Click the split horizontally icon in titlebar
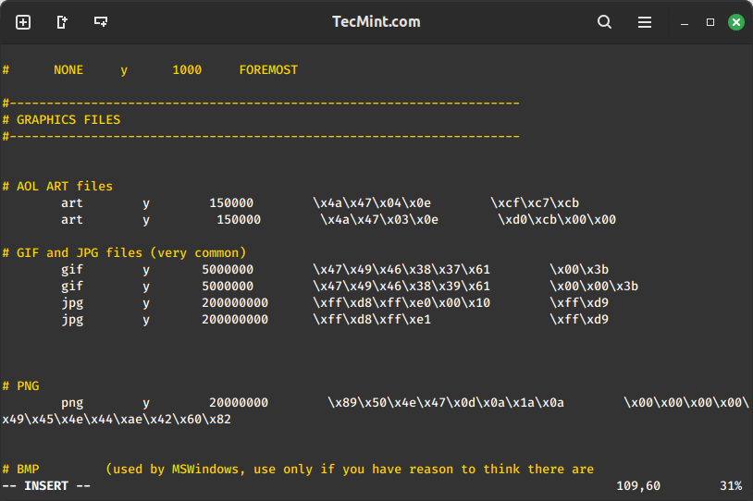 coord(101,22)
